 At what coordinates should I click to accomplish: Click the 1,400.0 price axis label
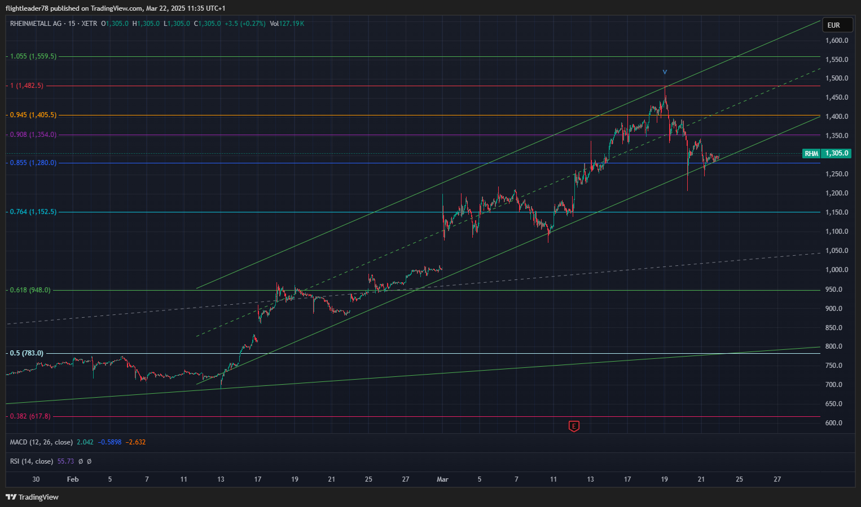[x=837, y=117]
